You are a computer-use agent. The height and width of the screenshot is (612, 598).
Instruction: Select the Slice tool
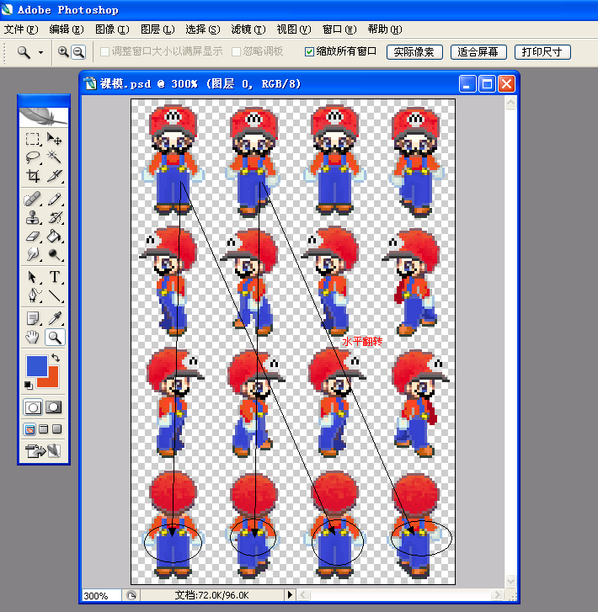54,176
